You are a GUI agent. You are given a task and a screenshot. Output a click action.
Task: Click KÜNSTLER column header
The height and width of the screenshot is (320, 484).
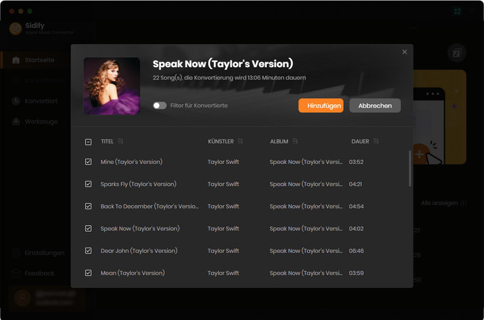(221, 141)
